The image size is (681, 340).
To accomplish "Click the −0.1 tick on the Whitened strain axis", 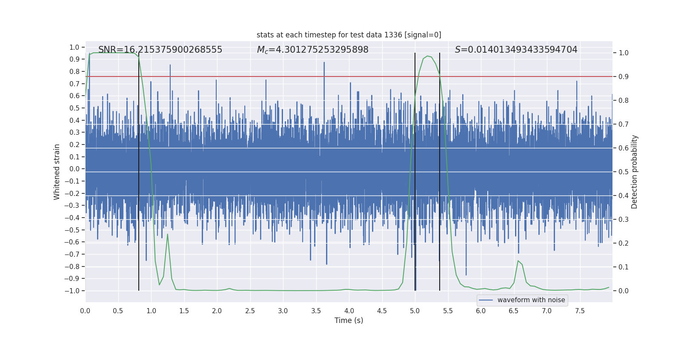I will 72,181.
